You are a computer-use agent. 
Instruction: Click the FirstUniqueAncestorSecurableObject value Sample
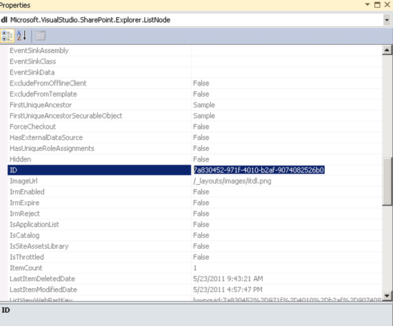pos(204,116)
